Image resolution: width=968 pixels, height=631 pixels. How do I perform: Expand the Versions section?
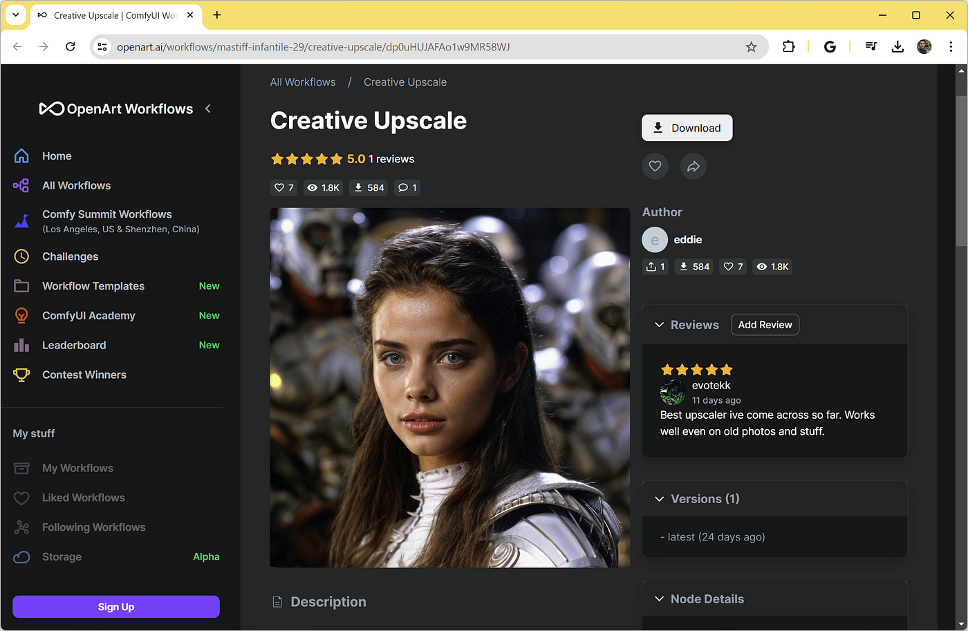[x=658, y=498]
